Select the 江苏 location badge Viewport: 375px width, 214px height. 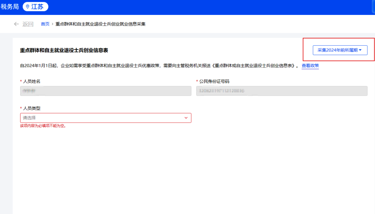pyautogui.click(x=35, y=7)
